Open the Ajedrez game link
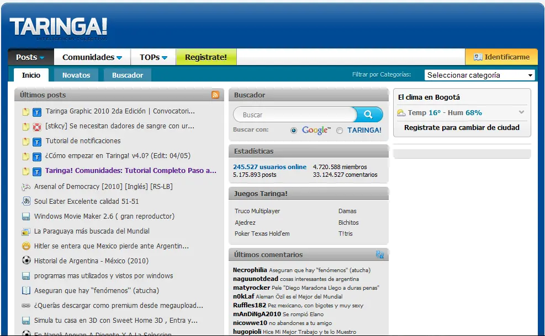This screenshot has height=336, width=545. 245,223
